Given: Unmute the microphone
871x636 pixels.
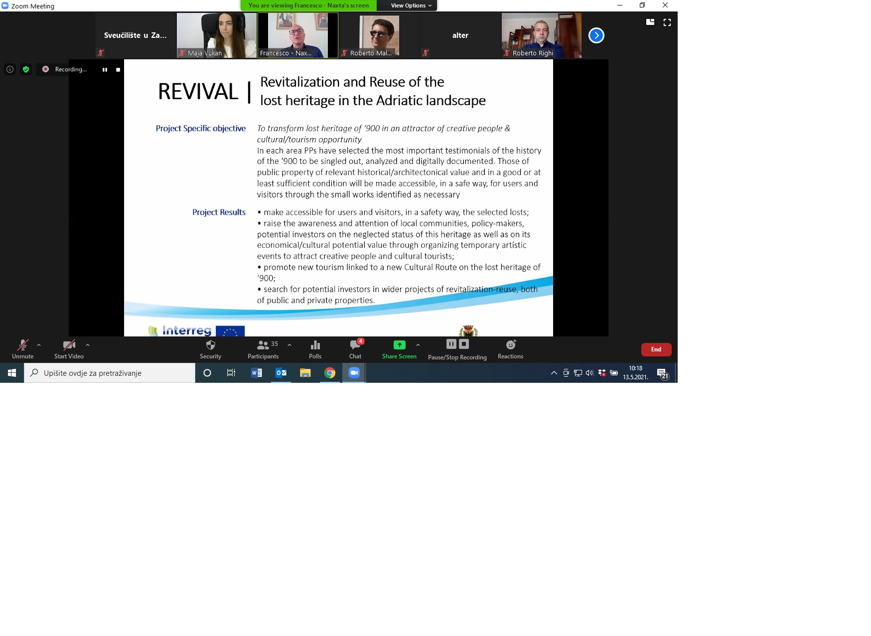Looking at the screenshot, I should coord(22,349).
